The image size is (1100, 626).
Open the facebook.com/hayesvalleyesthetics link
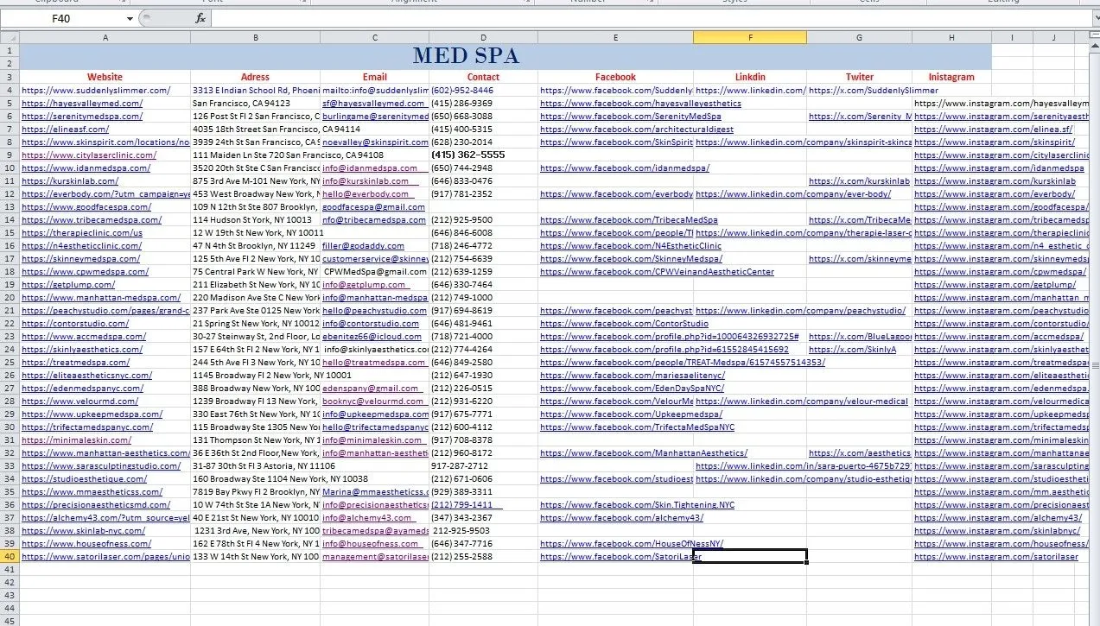[x=640, y=103]
